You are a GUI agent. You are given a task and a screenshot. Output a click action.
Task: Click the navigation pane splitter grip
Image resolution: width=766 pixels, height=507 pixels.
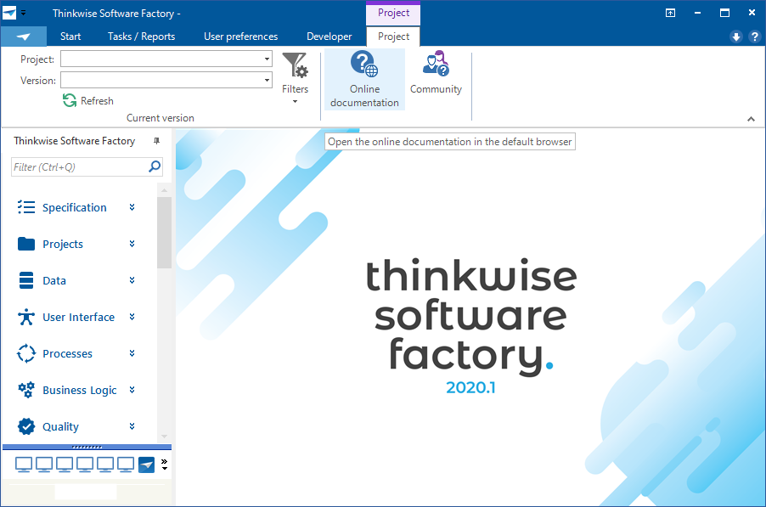pos(87,447)
